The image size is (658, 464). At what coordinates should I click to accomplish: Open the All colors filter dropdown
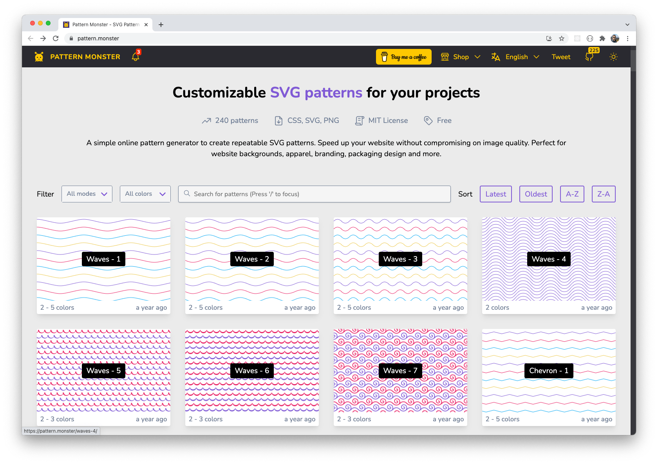coord(145,194)
